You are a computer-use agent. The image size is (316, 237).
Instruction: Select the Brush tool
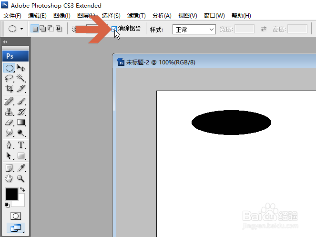click(x=21, y=101)
